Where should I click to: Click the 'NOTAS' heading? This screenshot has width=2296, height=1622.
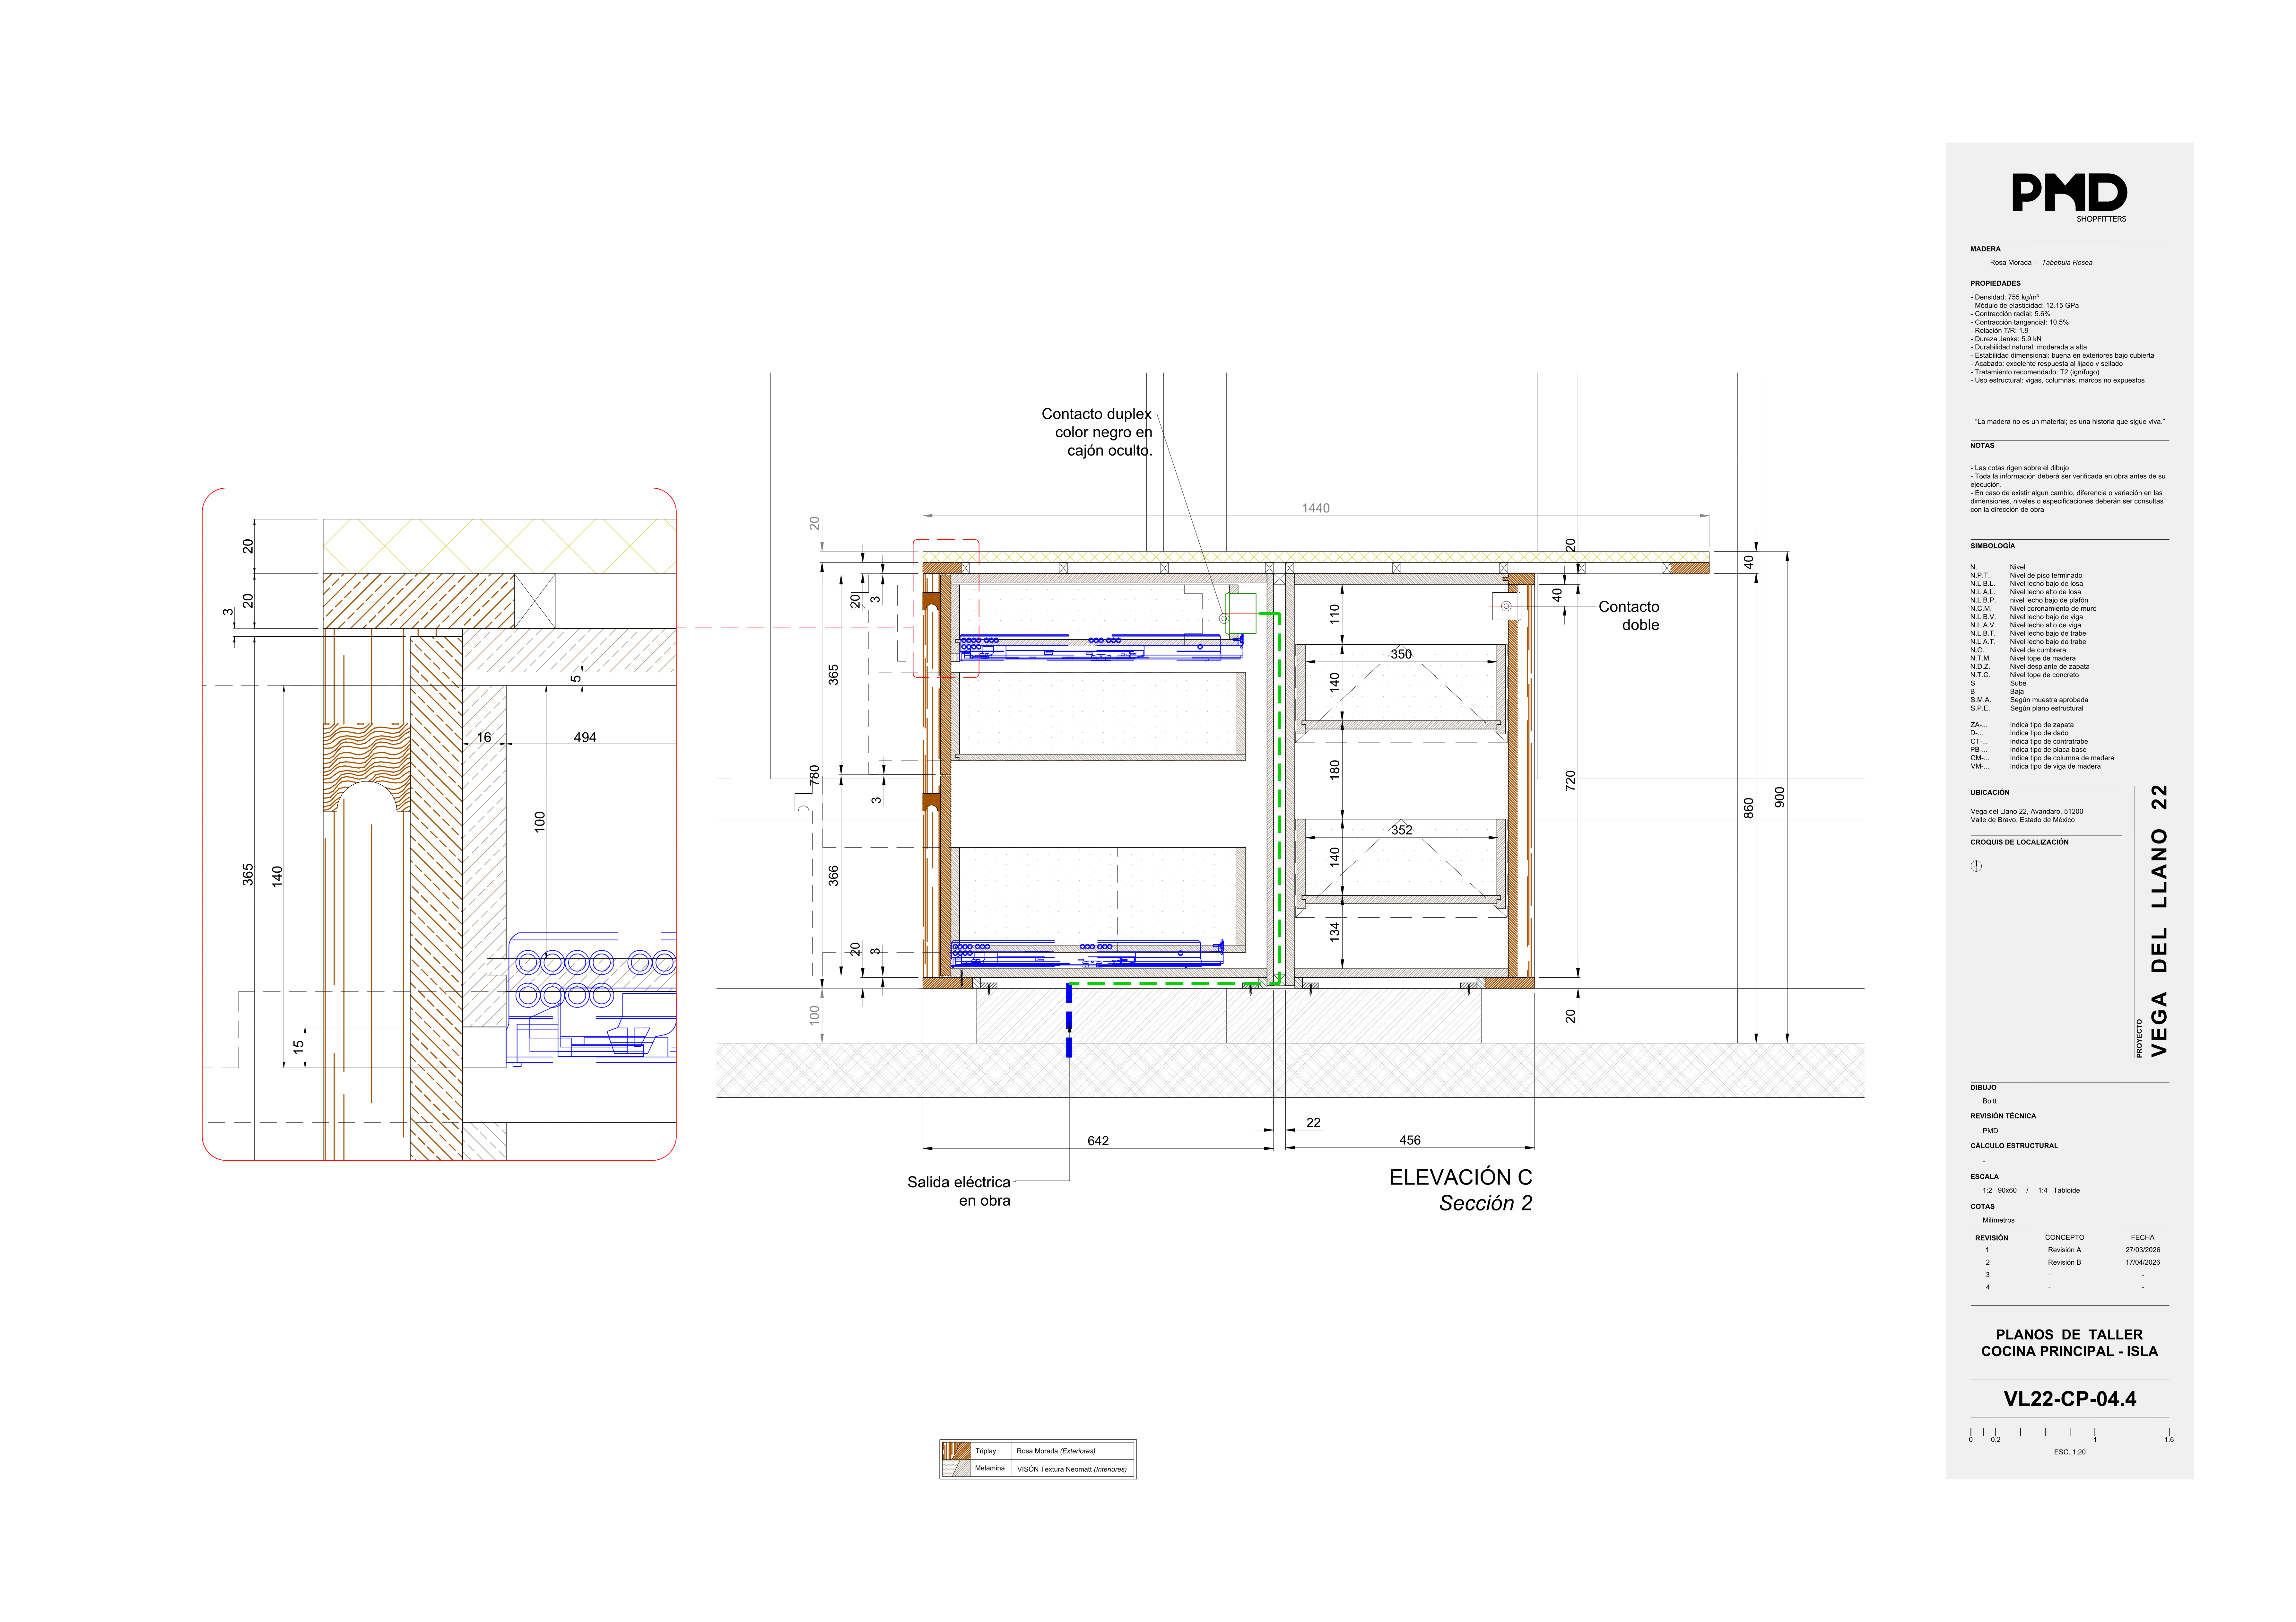click(x=1982, y=446)
